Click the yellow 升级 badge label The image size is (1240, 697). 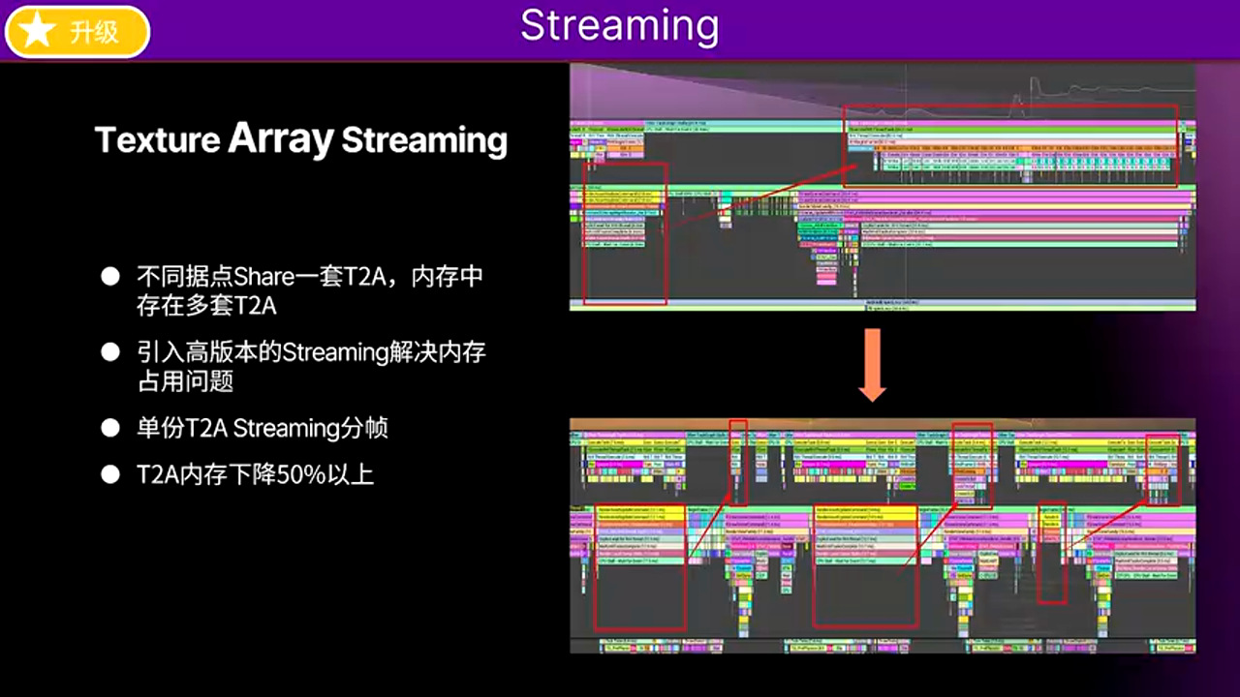(x=94, y=32)
